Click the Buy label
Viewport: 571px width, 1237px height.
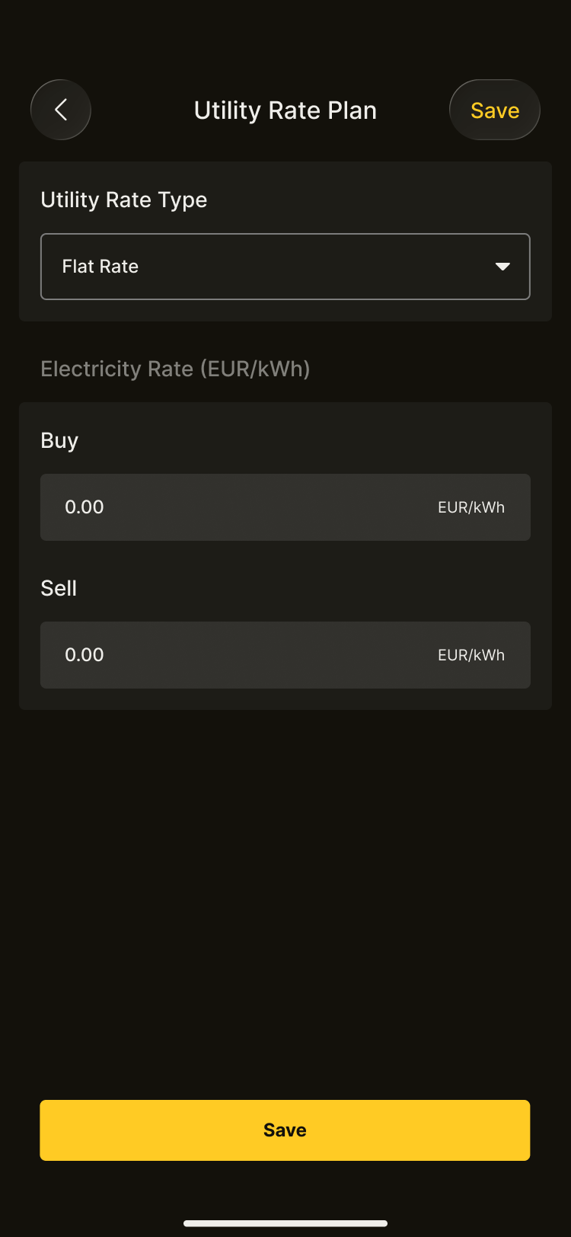59,441
